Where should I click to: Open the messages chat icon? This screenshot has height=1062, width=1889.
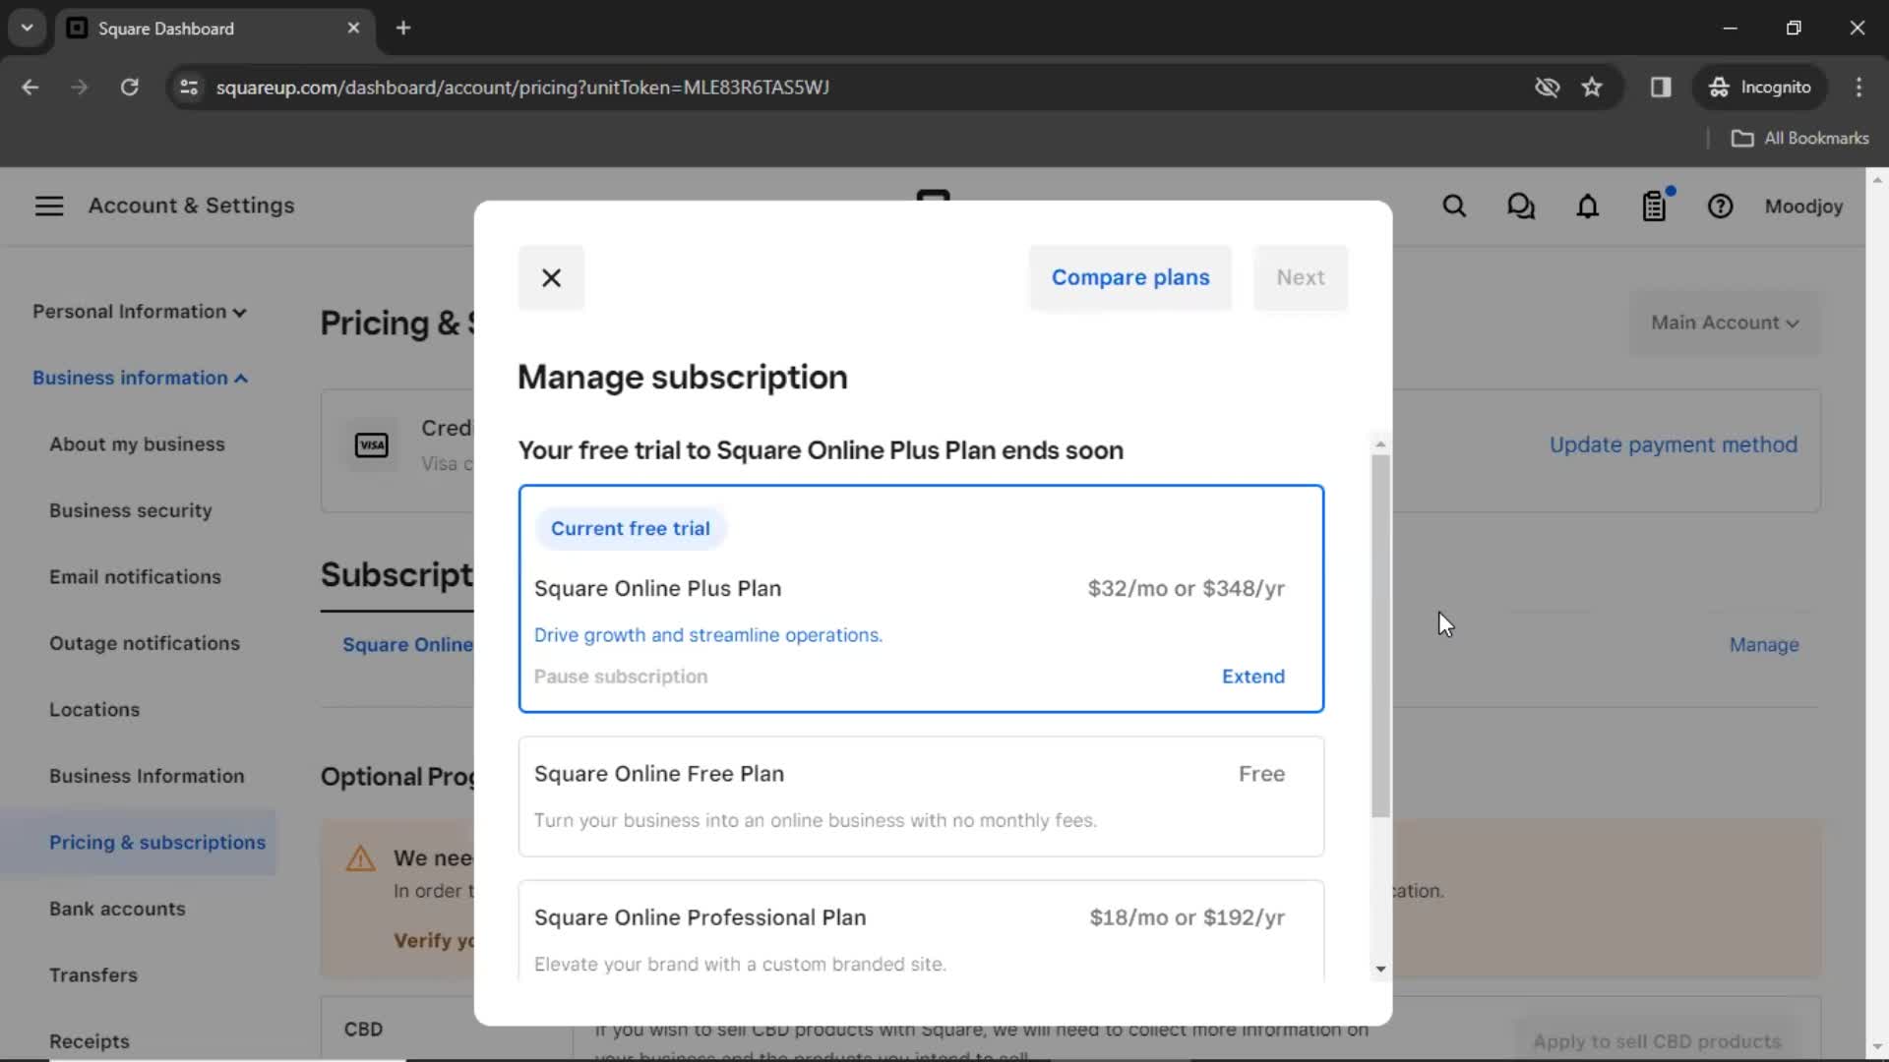(x=1521, y=206)
